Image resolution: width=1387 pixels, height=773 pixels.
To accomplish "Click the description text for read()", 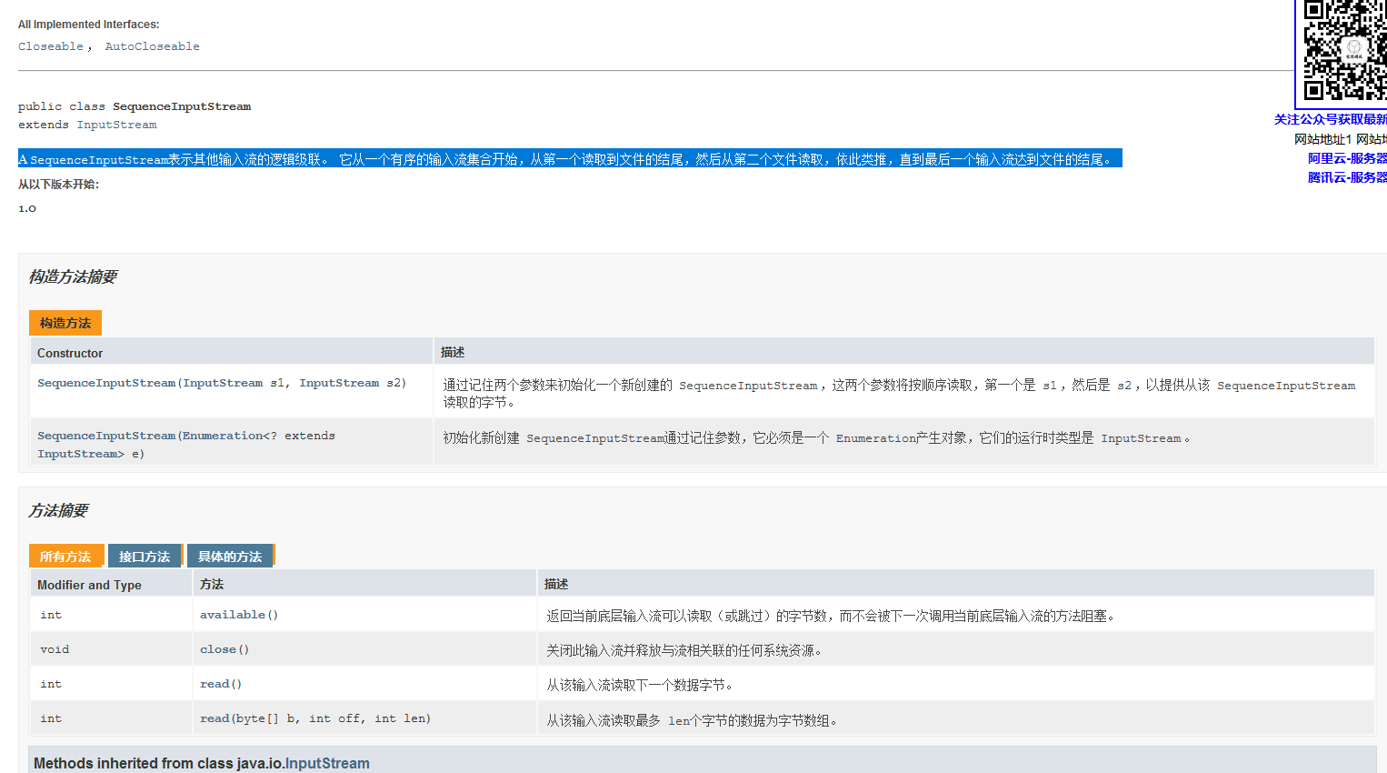I will (x=640, y=685).
